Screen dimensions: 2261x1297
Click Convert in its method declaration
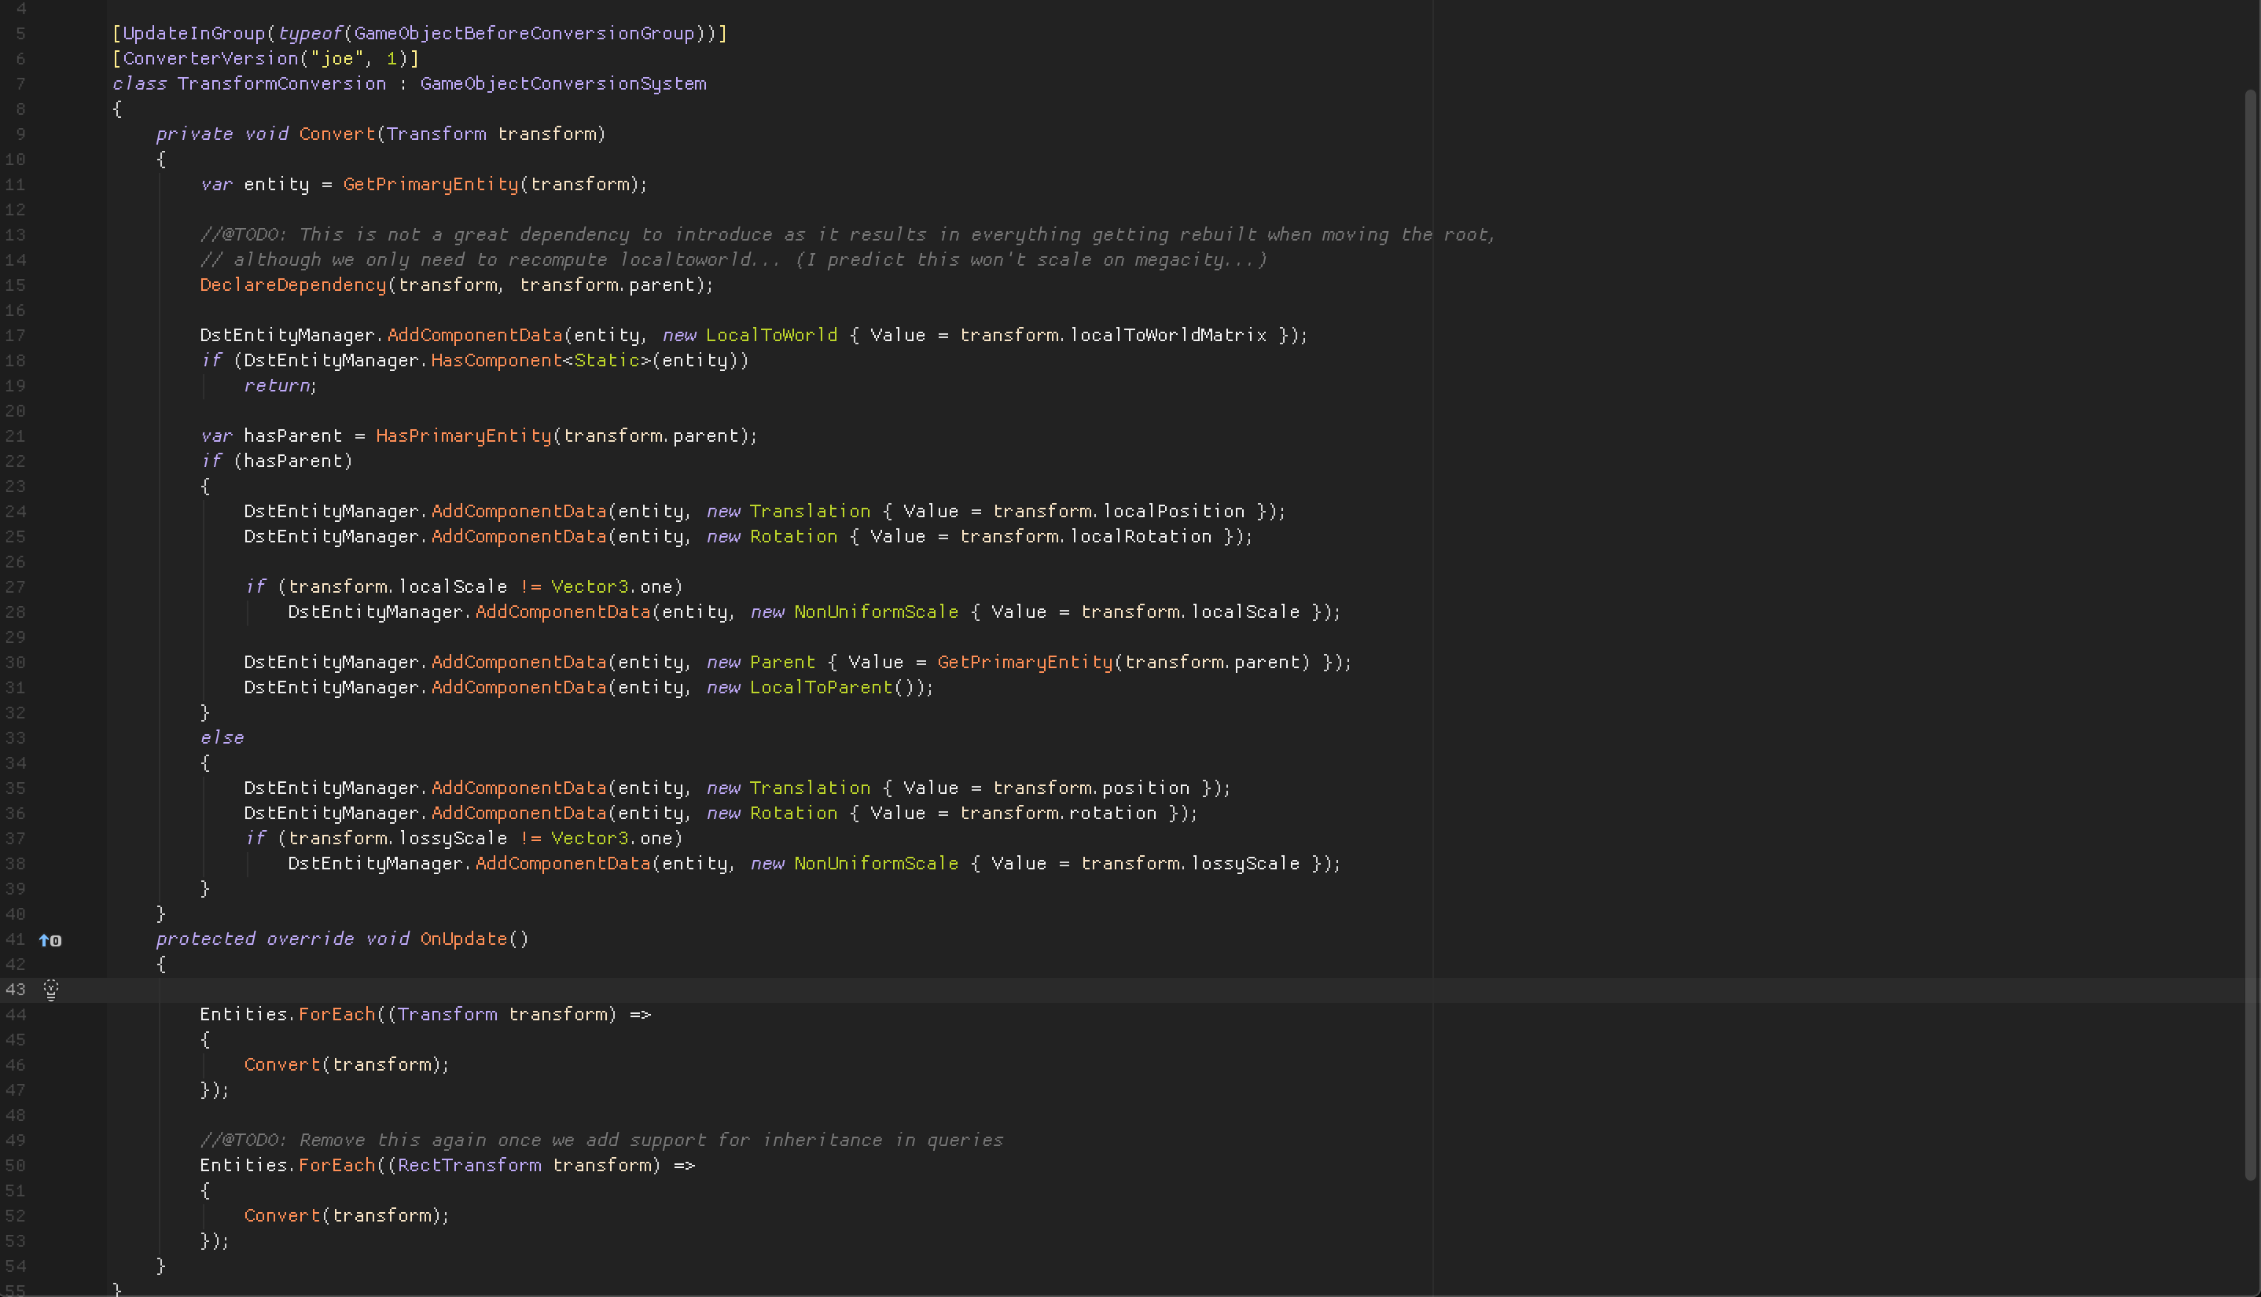336,134
